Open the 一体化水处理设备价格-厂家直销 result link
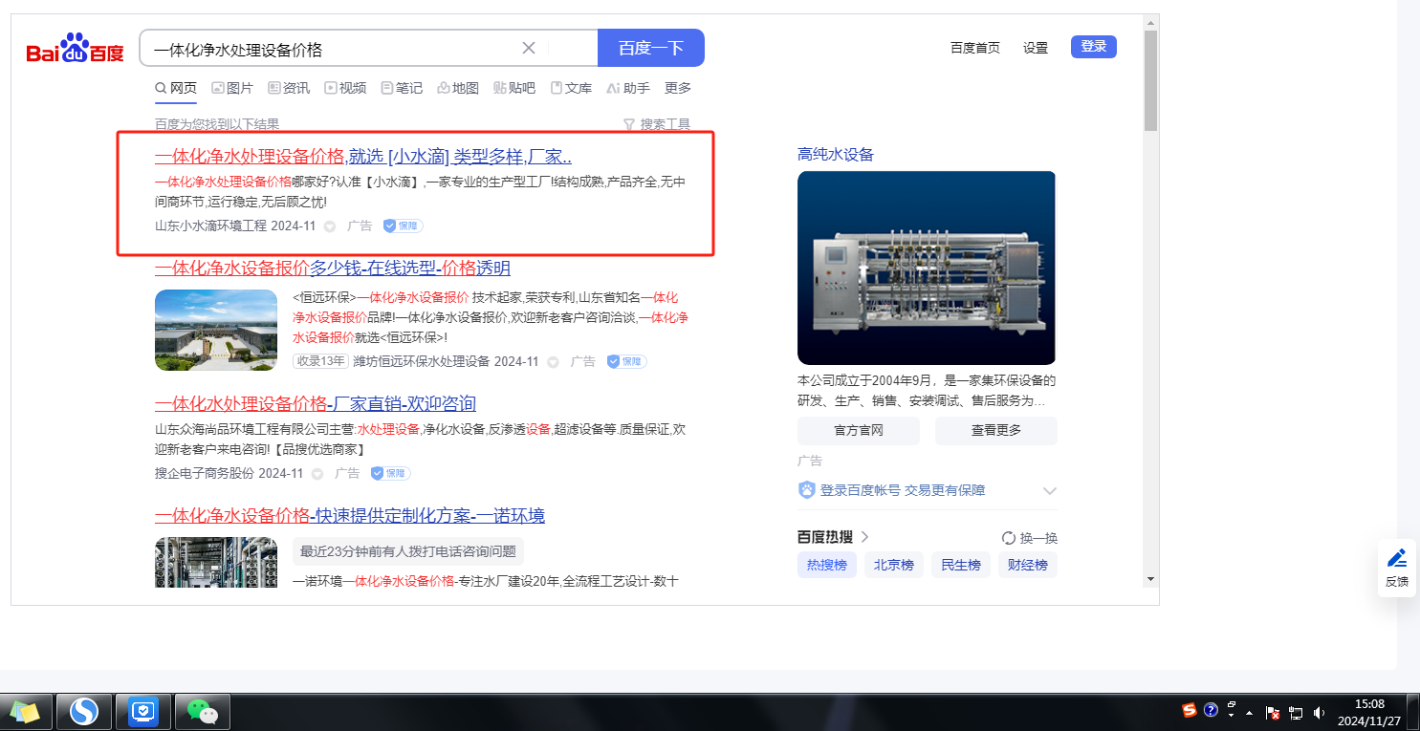 [x=316, y=403]
